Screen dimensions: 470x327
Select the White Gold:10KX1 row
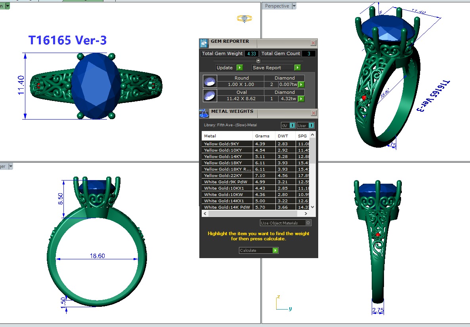point(255,188)
